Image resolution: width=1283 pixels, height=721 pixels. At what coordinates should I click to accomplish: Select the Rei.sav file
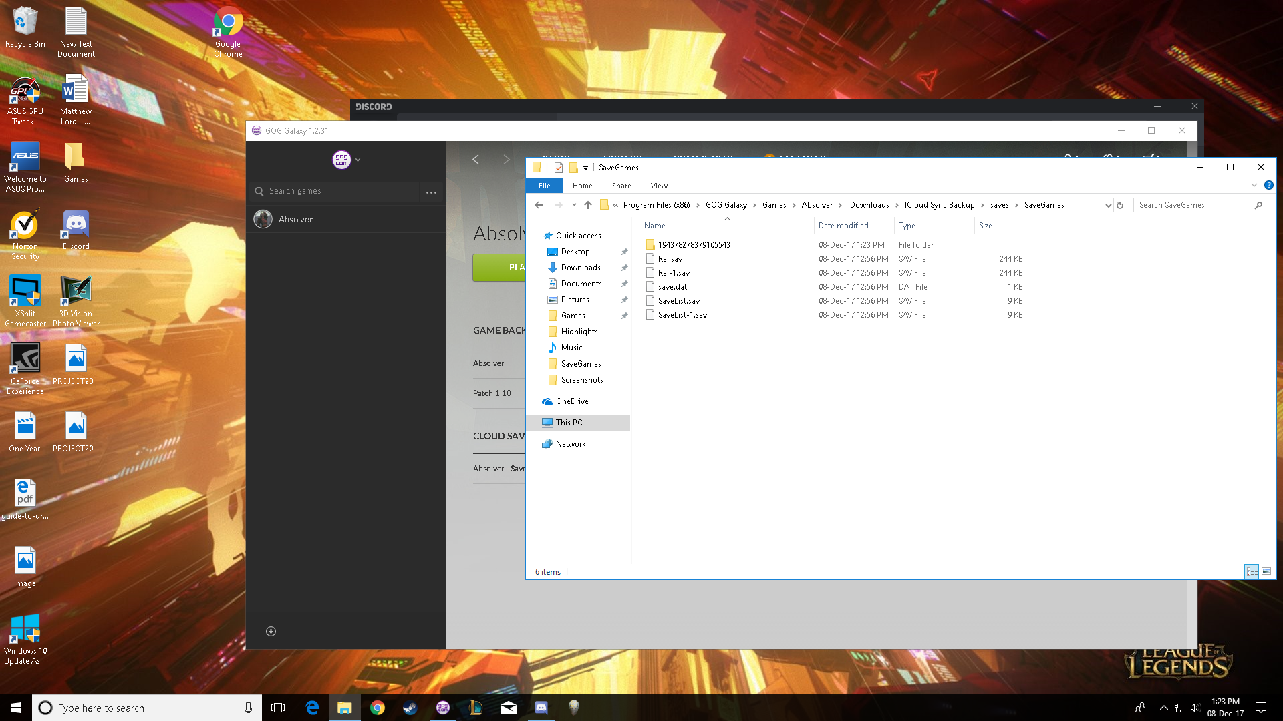670,259
